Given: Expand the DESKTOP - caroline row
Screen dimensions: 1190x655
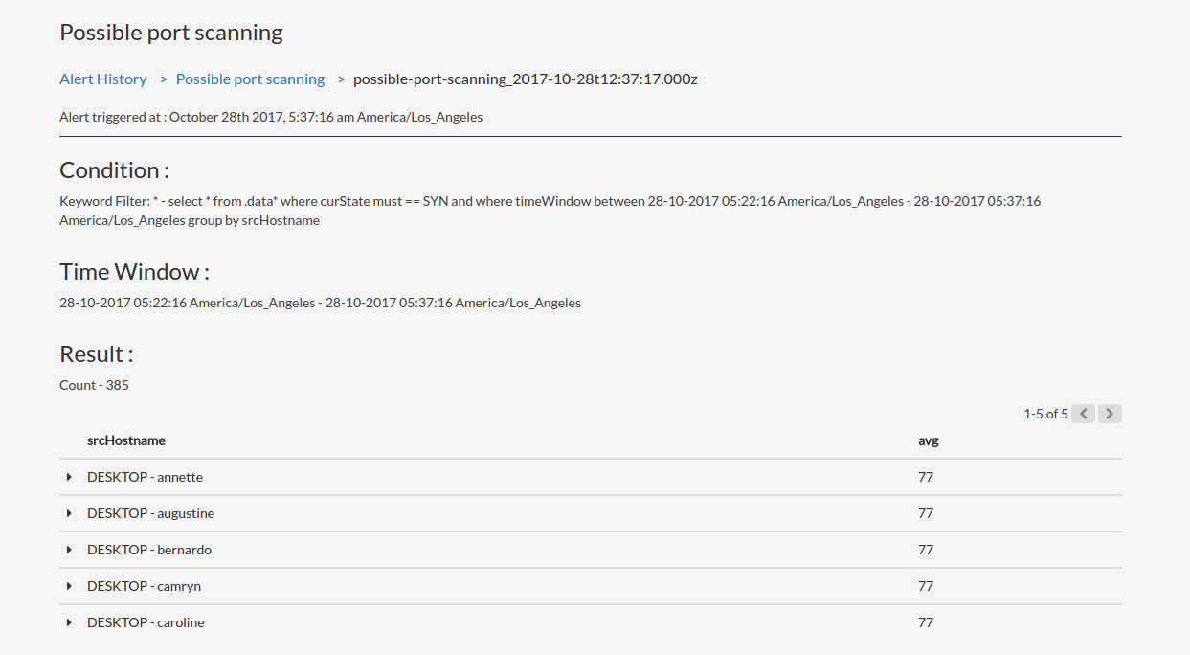Looking at the screenshot, I should tap(68, 621).
